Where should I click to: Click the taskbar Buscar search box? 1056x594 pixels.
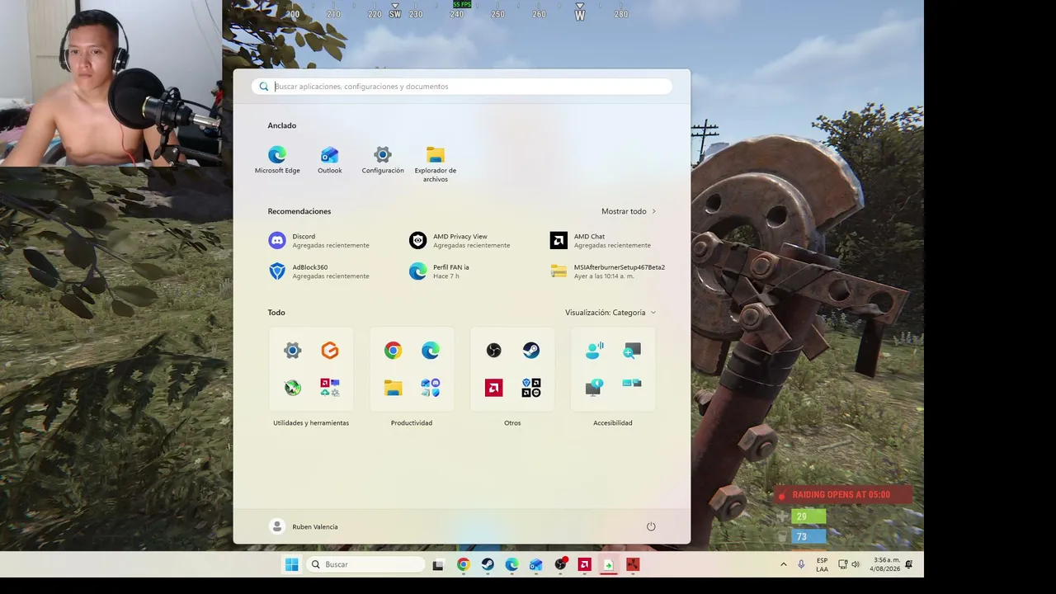(x=365, y=564)
